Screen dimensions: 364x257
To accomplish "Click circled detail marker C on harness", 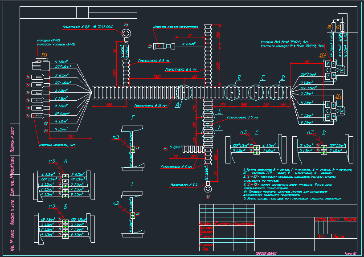I will pos(256,92).
